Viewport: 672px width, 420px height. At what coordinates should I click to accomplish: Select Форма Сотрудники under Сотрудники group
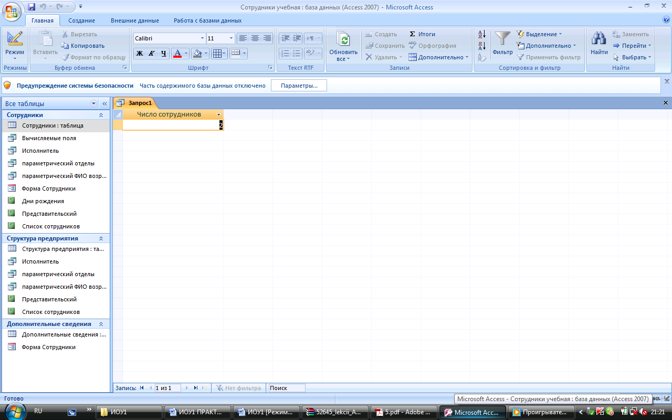(x=56, y=188)
